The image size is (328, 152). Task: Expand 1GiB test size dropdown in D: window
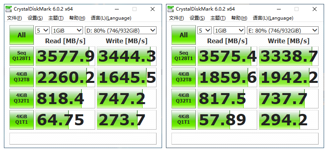pyautogui.click(x=67, y=31)
